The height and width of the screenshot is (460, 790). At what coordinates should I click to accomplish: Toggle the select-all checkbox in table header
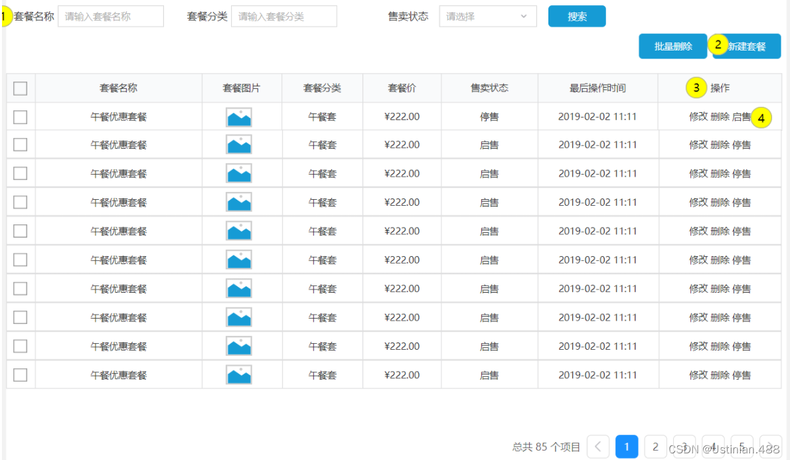tap(20, 88)
